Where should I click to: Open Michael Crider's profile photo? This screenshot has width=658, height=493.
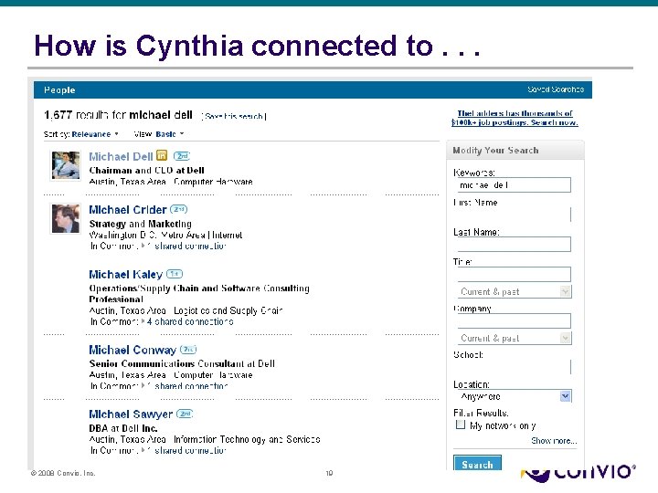coord(66,218)
